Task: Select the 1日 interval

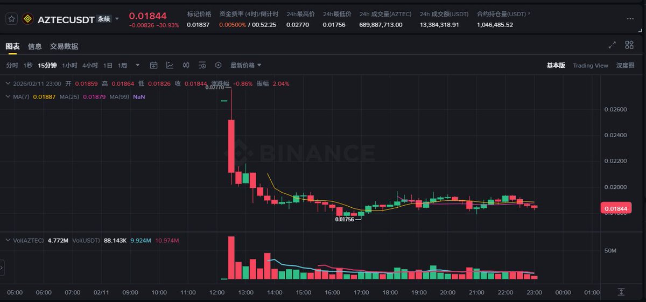Action: (x=108, y=65)
